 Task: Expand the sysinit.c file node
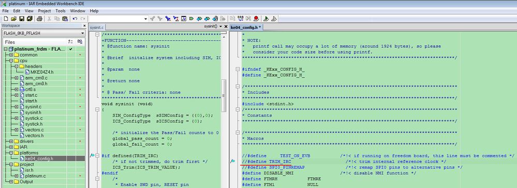17,107
